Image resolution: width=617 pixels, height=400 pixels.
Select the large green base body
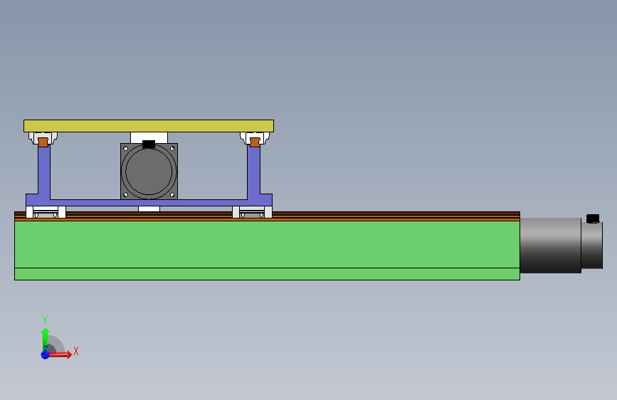pos(267,244)
